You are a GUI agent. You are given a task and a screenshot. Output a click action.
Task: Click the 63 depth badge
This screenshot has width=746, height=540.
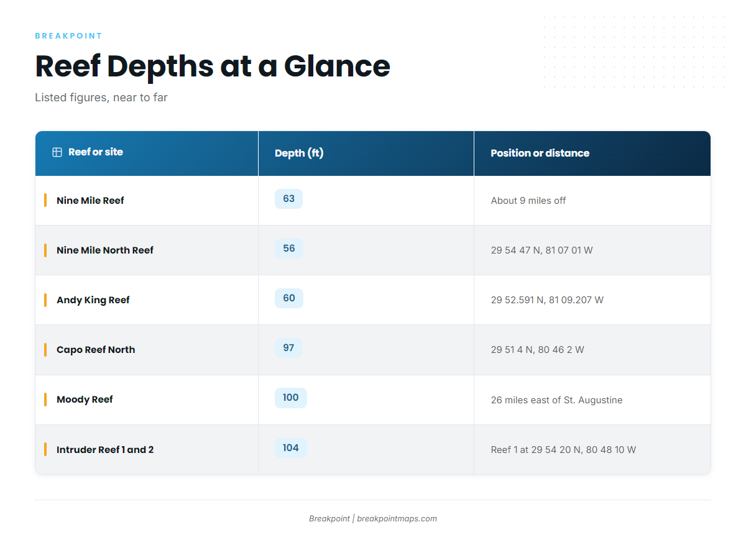(x=288, y=199)
